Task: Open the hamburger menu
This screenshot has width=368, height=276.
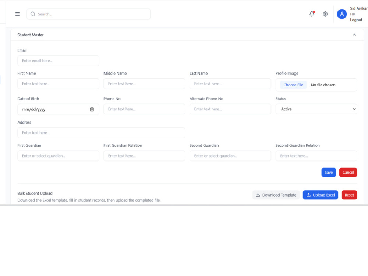Action: [17, 14]
